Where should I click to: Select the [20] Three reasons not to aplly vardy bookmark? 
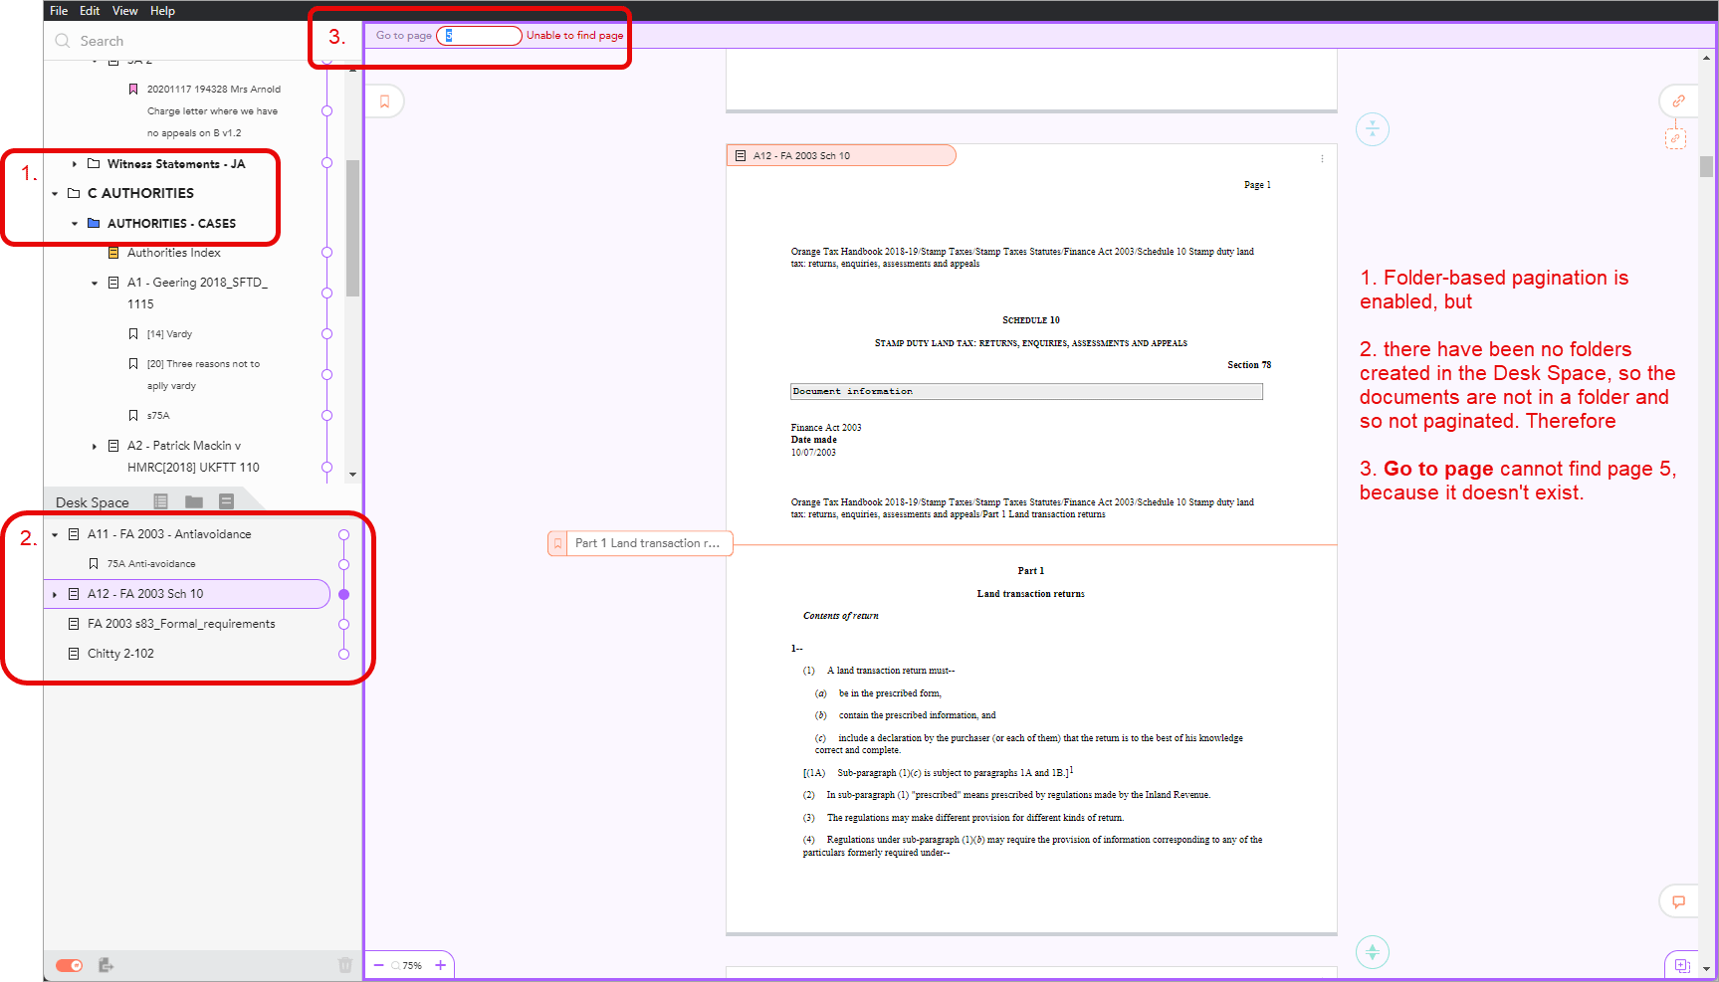pyautogui.click(x=203, y=374)
